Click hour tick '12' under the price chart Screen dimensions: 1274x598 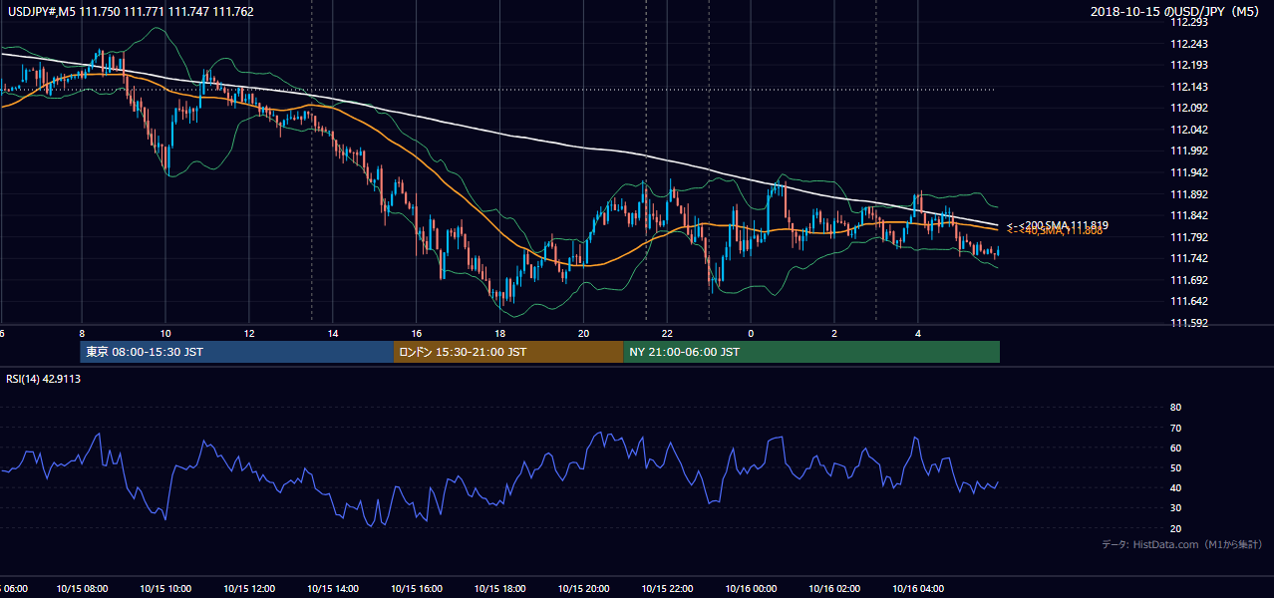coord(249,334)
